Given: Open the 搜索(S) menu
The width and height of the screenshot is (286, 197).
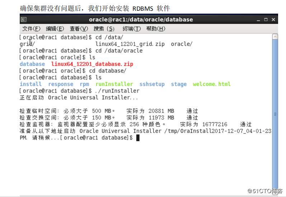Looking at the screenshot, I should pyautogui.click(x=104, y=29).
